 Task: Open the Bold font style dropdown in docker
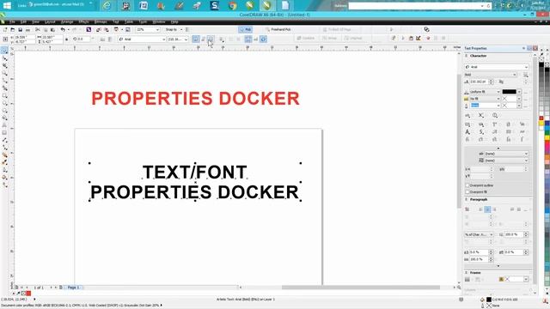514,75
